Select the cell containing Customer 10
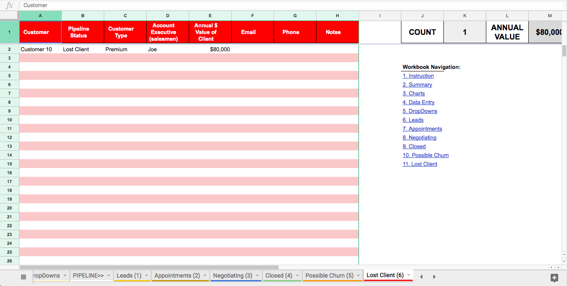The image size is (567, 286). click(40, 49)
